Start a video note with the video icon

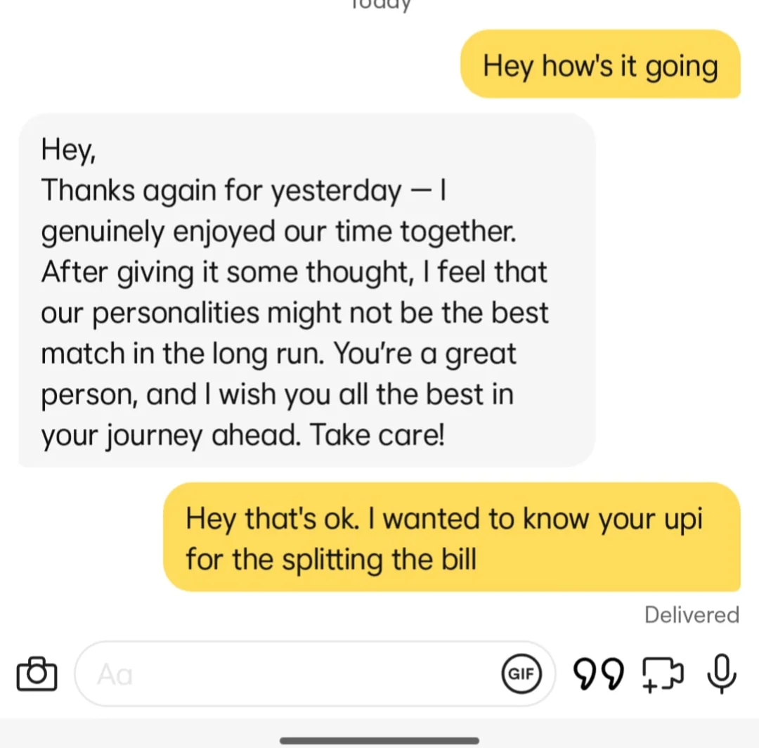[x=663, y=673]
